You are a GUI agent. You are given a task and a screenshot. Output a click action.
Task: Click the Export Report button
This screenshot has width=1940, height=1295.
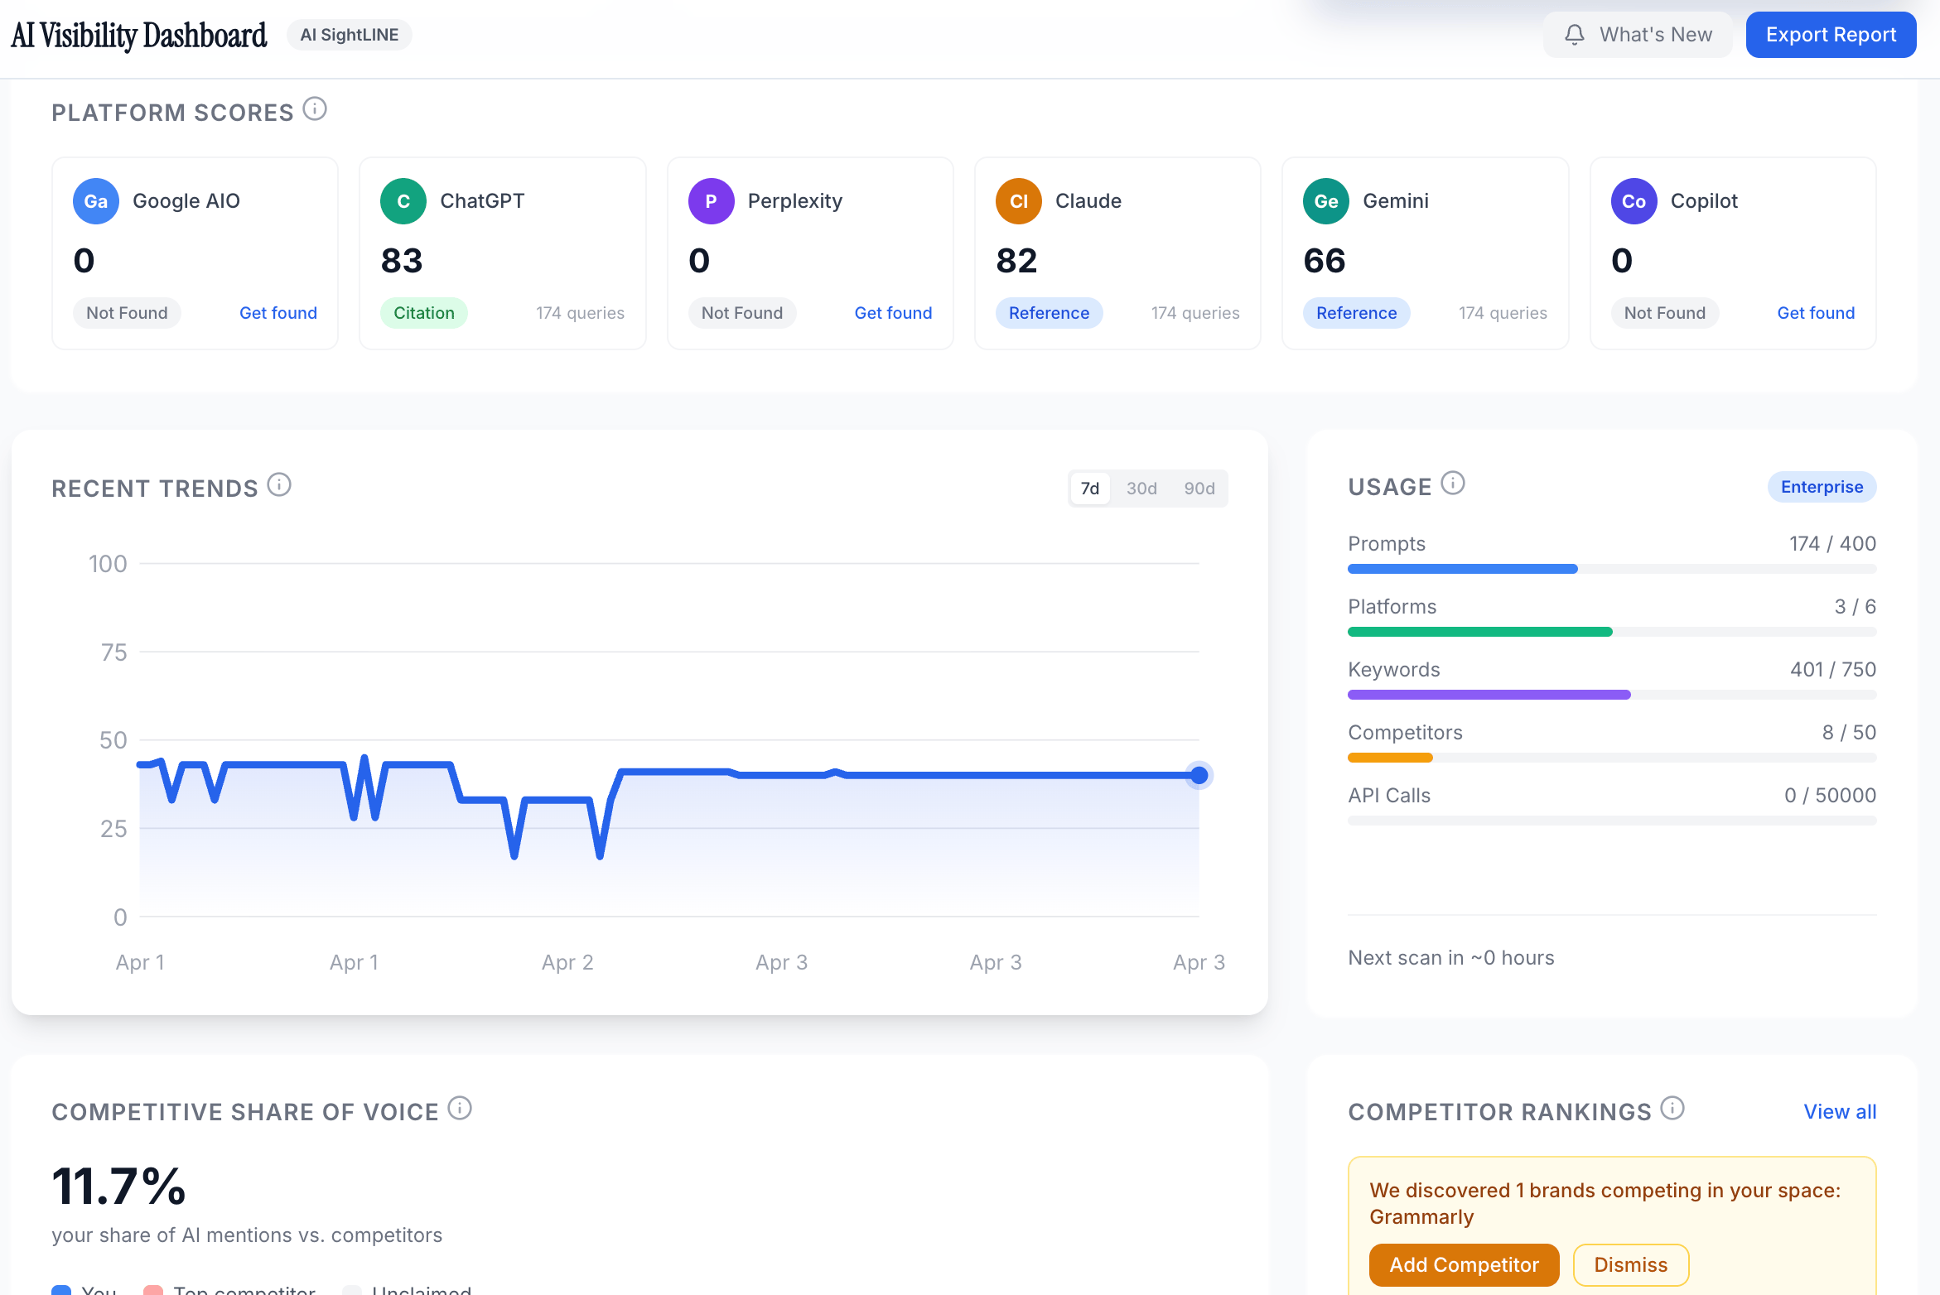pos(1831,35)
